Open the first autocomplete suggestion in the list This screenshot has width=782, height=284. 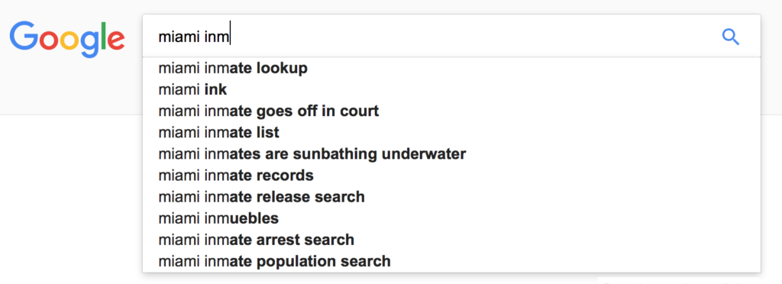(x=451, y=68)
